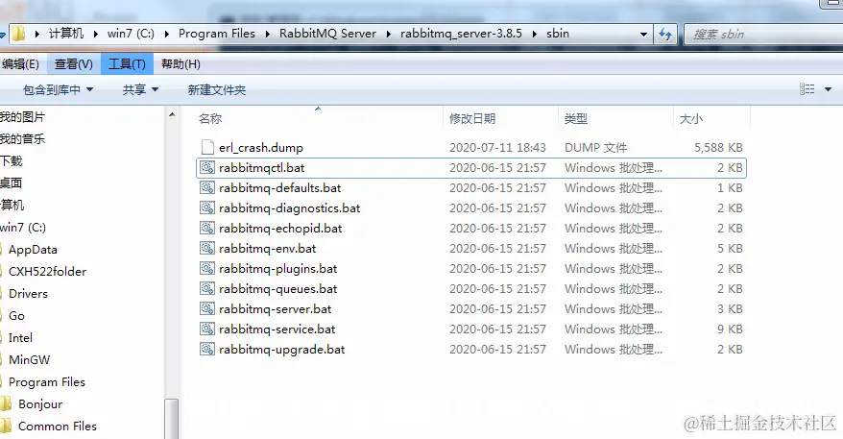
Task: Click the refresh button next to address bar
Action: pyautogui.click(x=665, y=35)
